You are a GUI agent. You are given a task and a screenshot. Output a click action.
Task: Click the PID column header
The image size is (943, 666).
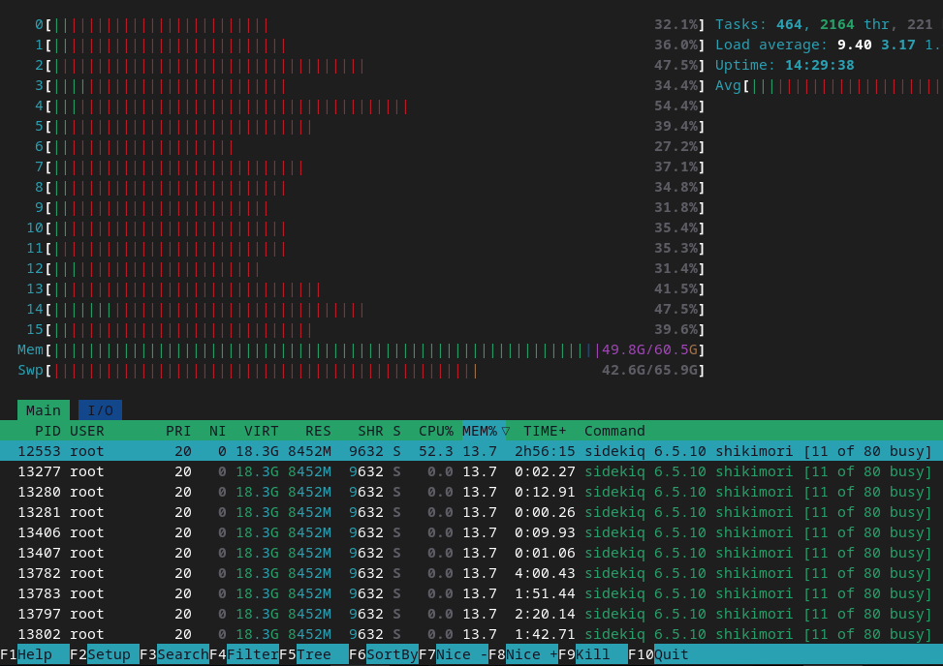47,431
